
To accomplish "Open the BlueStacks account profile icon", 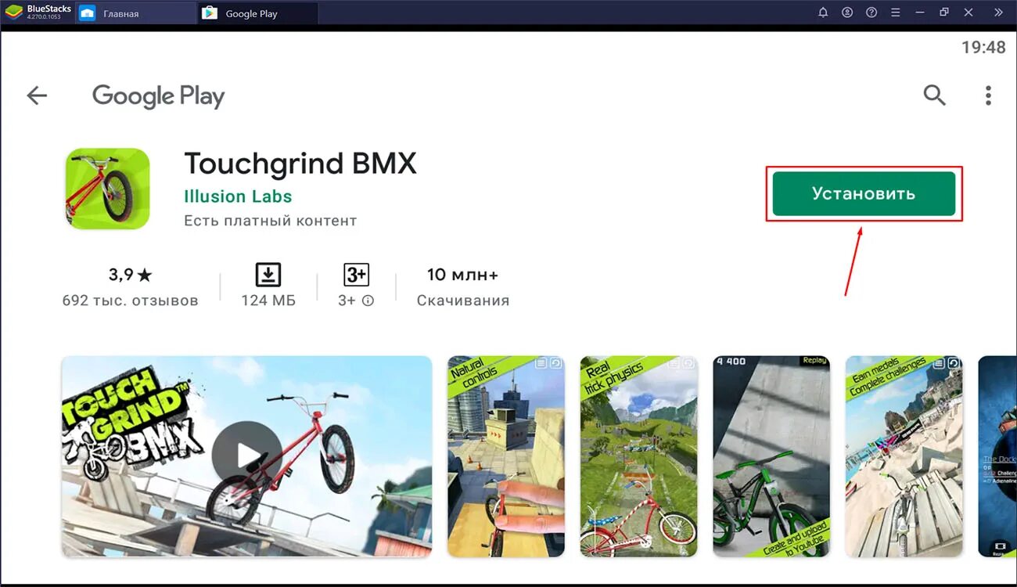I will point(847,13).
